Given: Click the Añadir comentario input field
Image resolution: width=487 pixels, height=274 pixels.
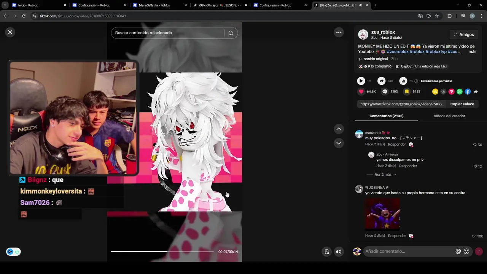Looking at the screenshot, I should click(x=409, y=252).
